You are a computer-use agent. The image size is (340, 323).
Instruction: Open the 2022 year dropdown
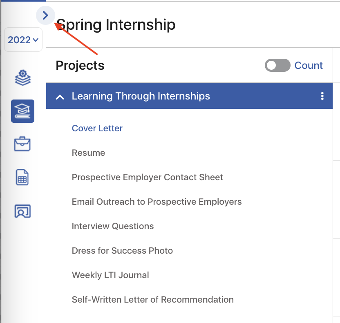[x=23, y=40]
